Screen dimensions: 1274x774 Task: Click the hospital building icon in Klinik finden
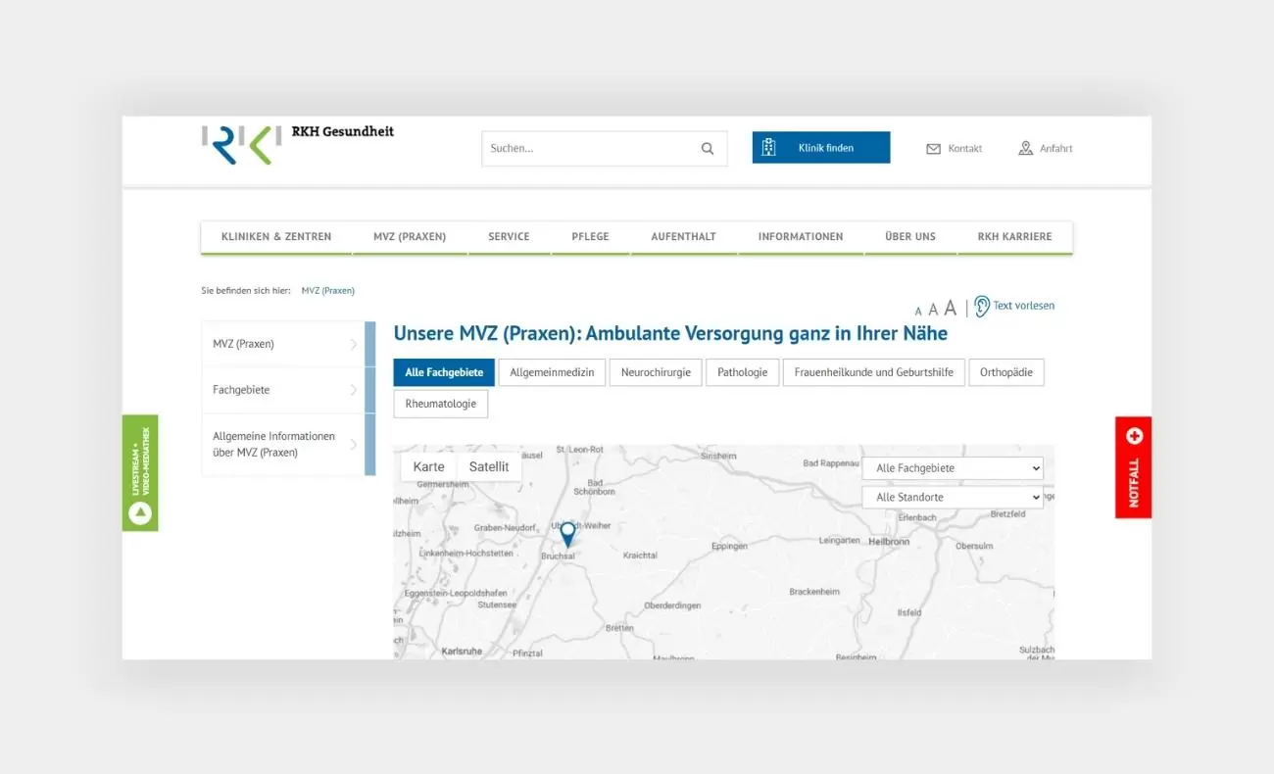pos(768,148)
